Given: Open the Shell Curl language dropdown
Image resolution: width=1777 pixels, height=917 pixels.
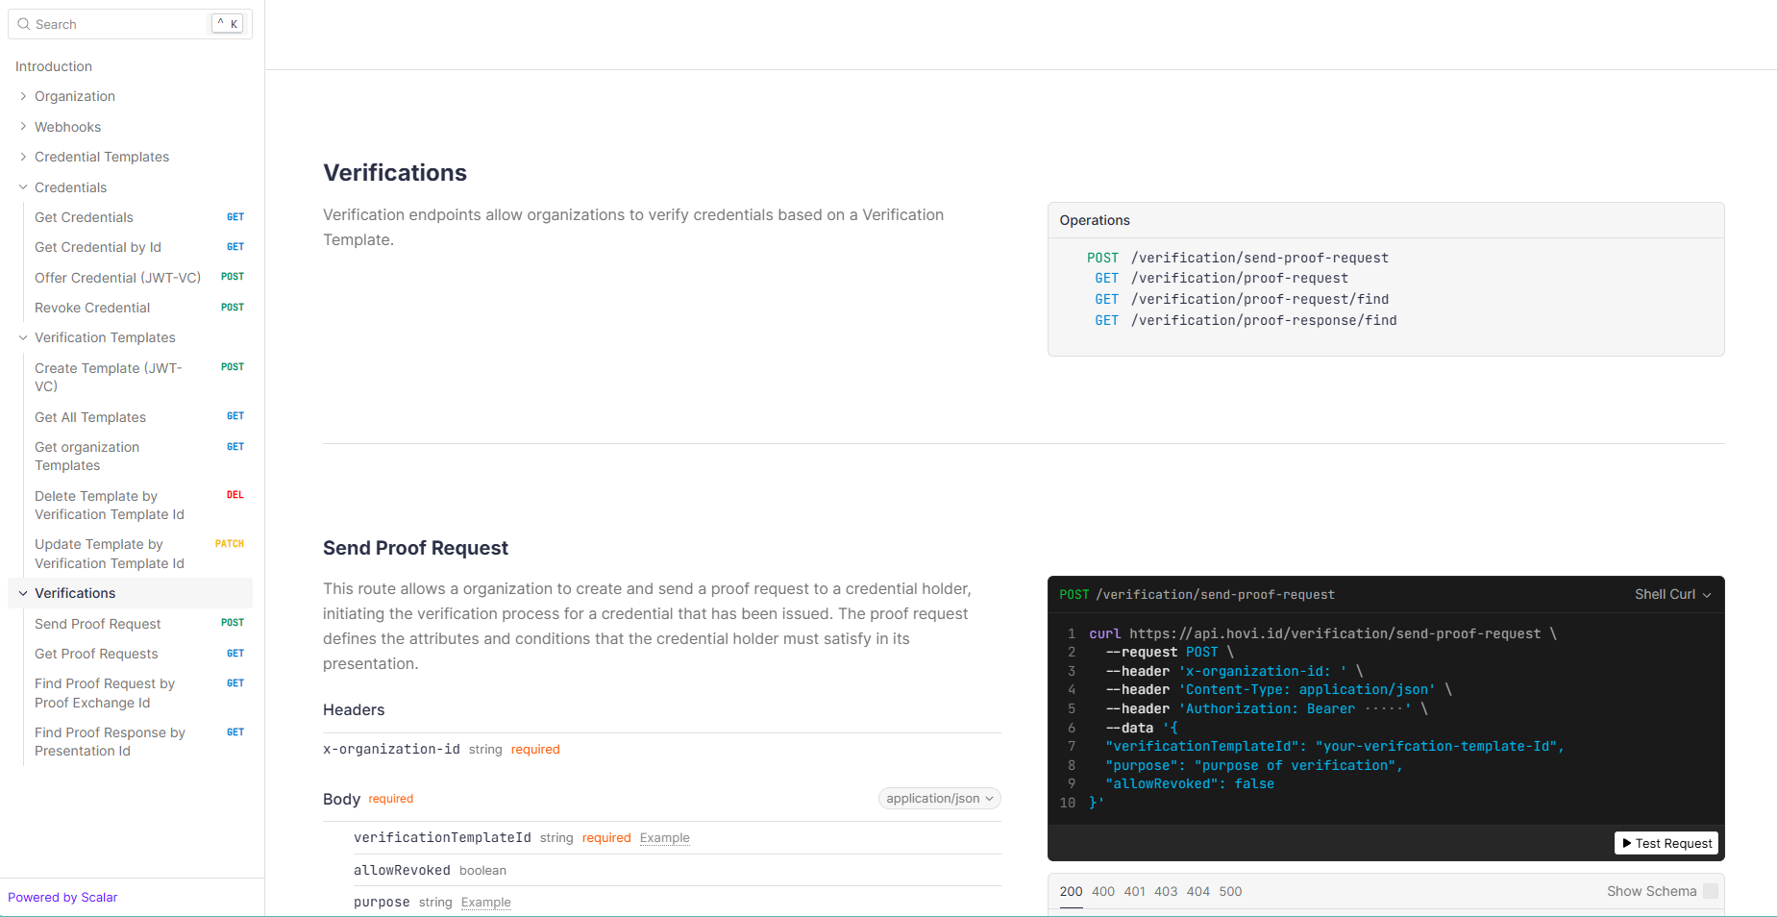Looking at the screenshot, I should tap(1672, 594).
